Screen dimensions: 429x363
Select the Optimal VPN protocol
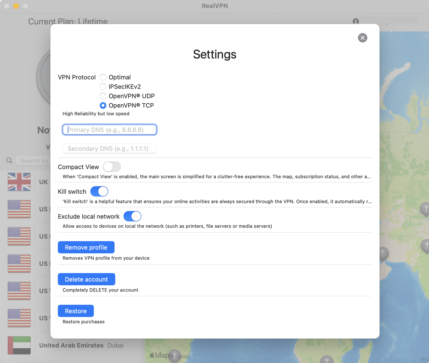click(x=103, y=77)
